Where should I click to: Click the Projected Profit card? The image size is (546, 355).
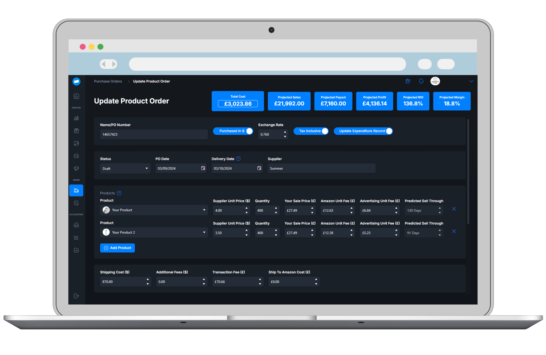pos(375,101)
